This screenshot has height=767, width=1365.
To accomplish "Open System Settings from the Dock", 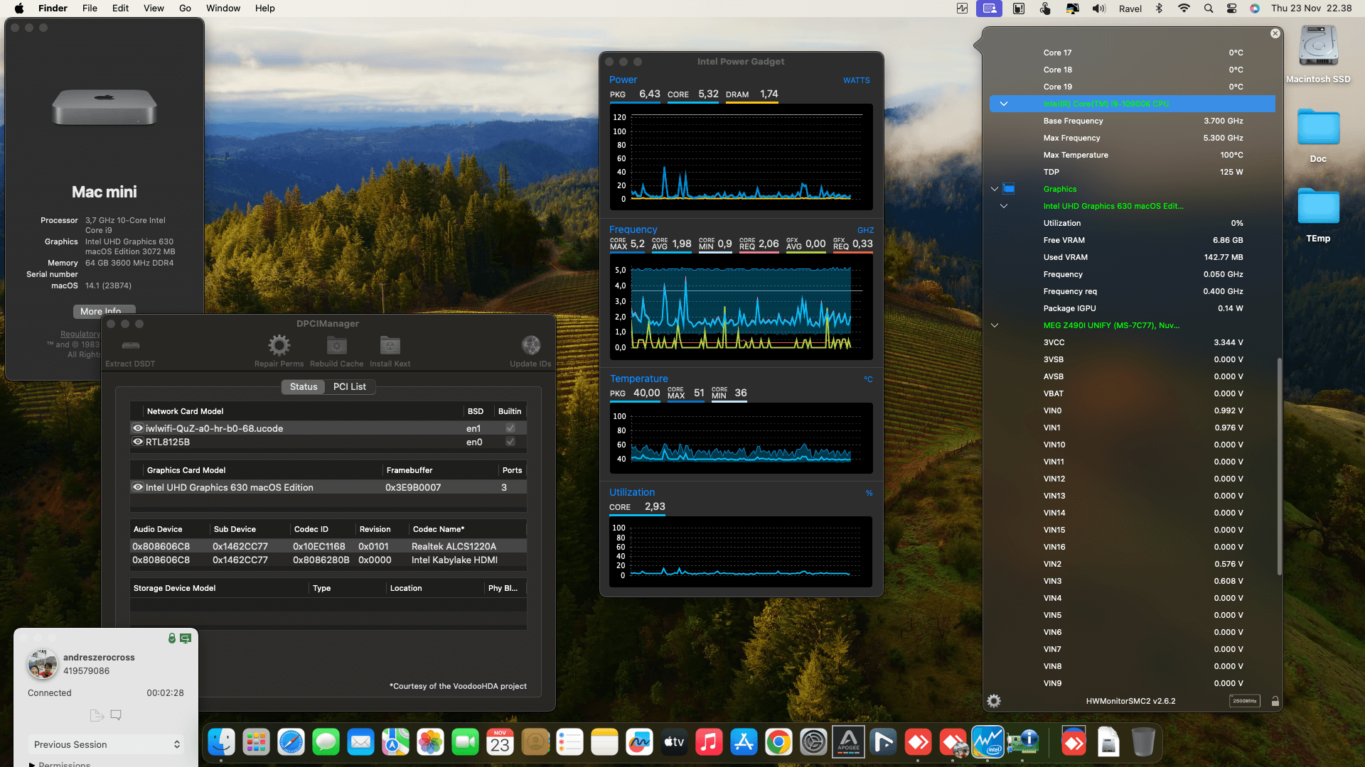I will coord(813,742).
